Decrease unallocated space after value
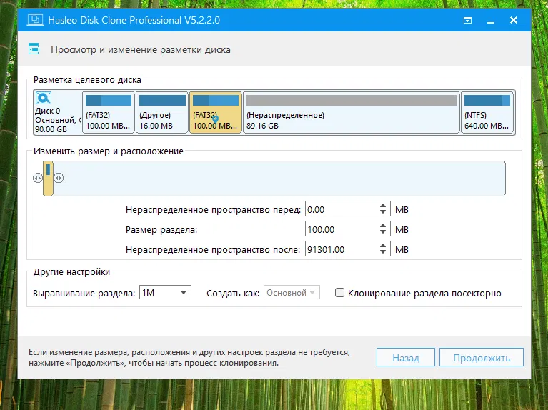The height and width of the screenshot is (410, 548). [x=383, y=252]
